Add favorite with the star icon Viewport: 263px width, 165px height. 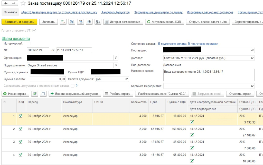(23, 3)
